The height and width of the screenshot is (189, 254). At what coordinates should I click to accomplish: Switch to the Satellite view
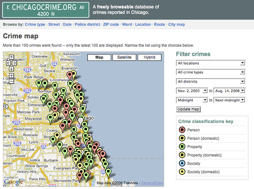(124, 57)
